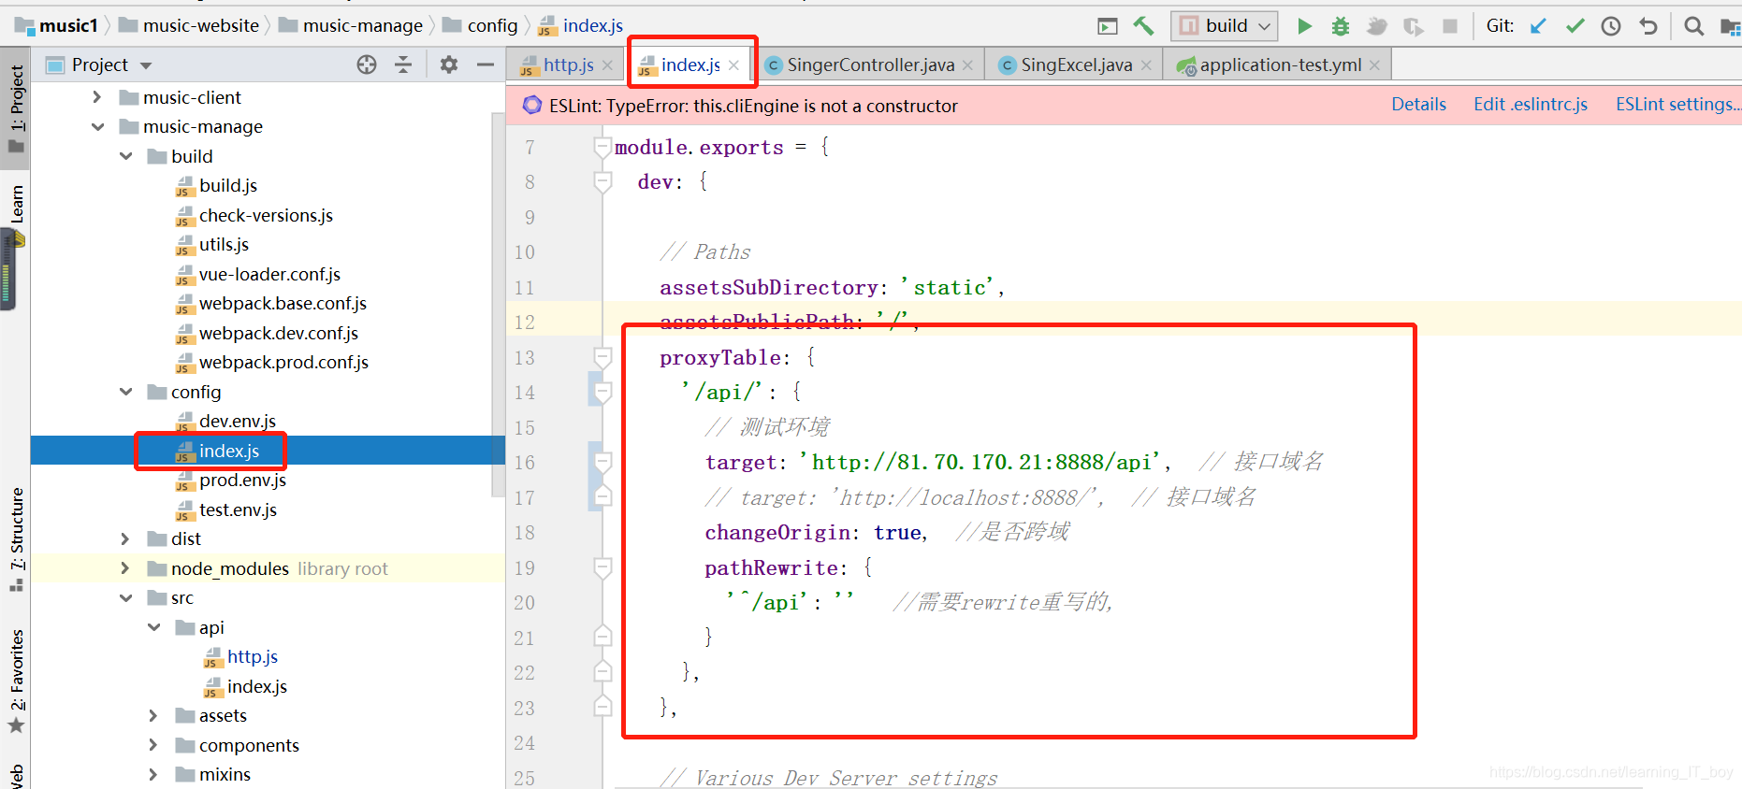
Task: Start debugging with the bug icon
Action: click(x=1341, y=26)
